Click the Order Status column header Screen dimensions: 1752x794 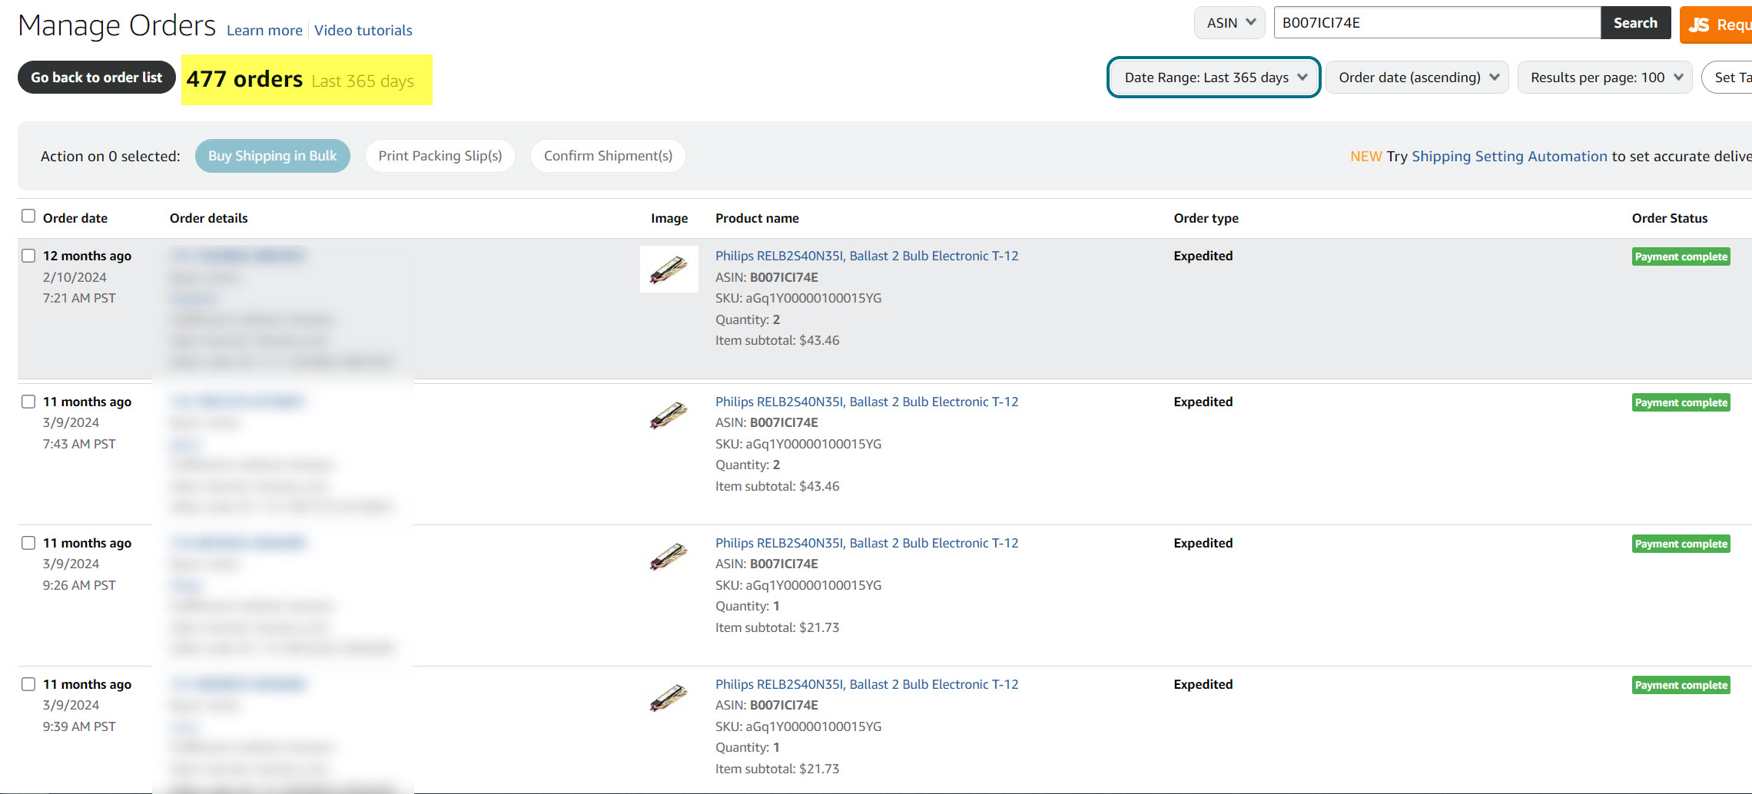pyautogui.click(x=1670, y=218)
